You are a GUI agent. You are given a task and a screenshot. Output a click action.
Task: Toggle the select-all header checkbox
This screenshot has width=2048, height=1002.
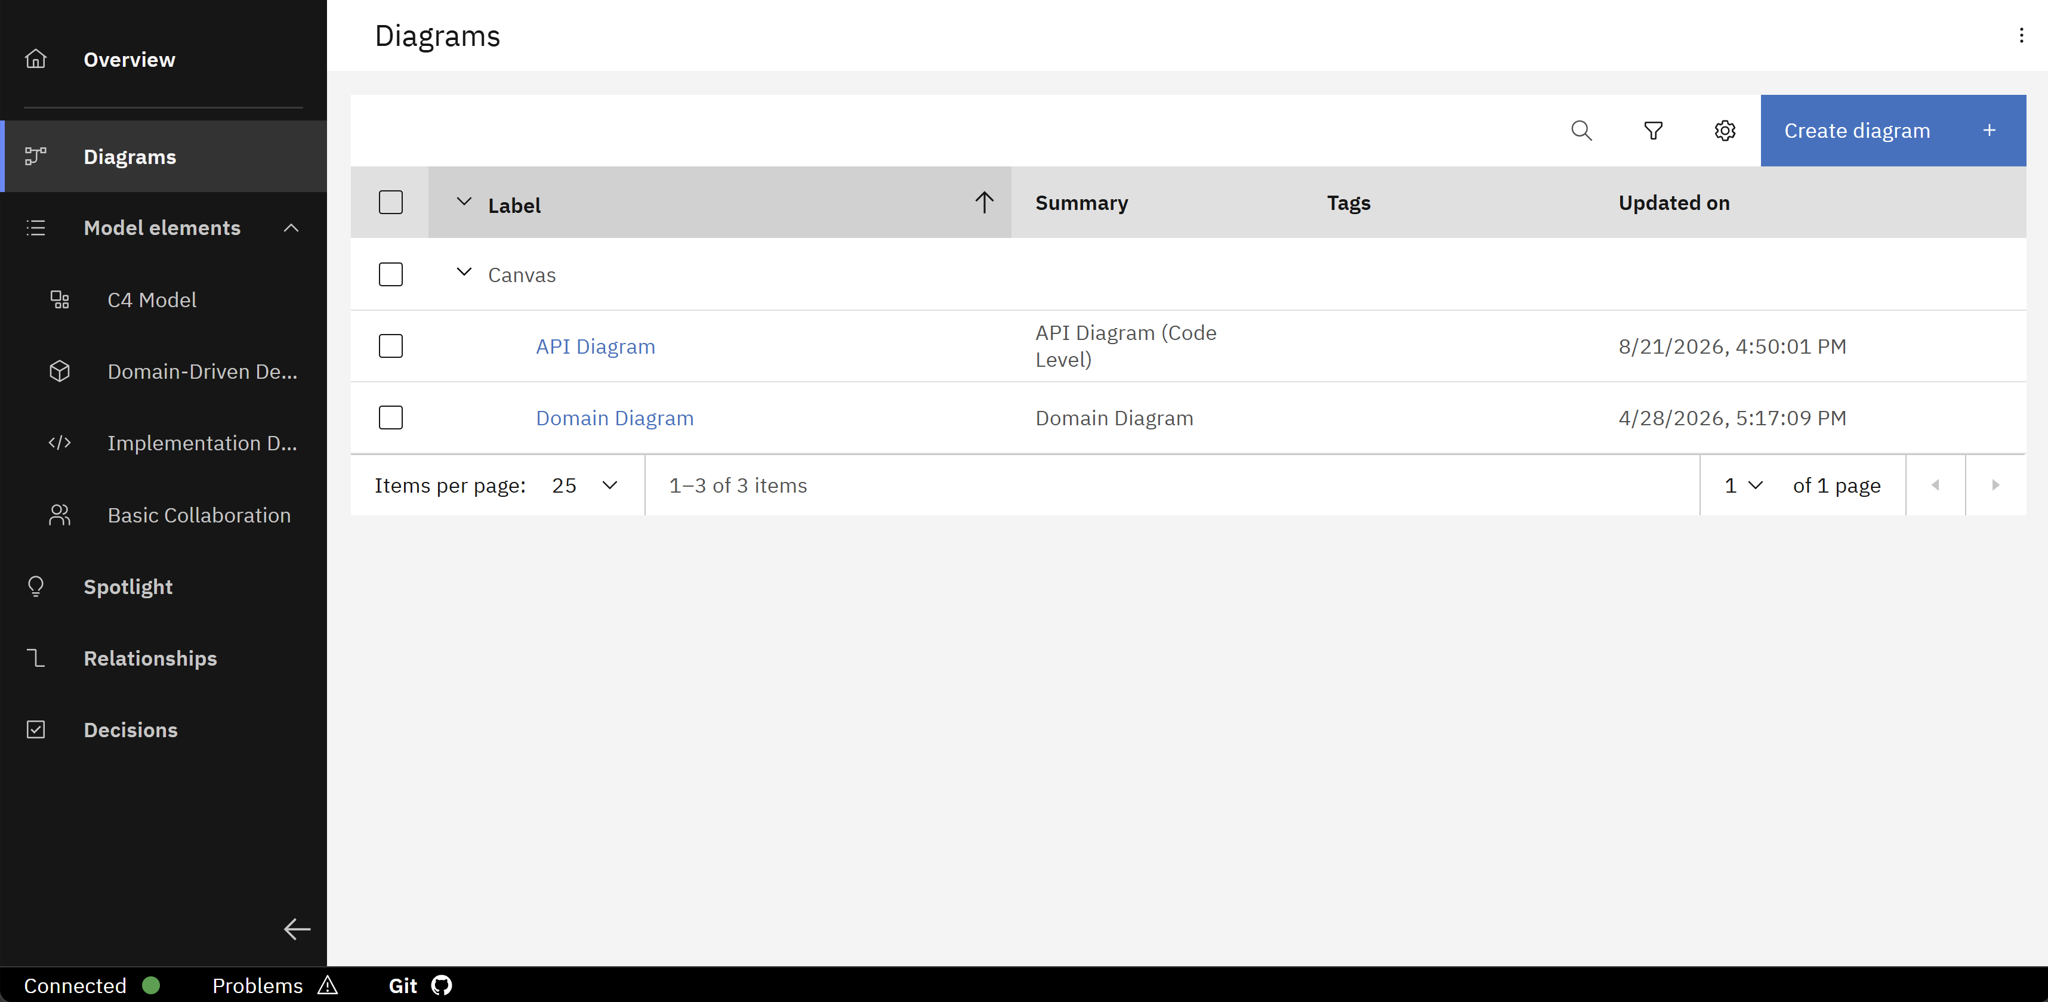pos(390,202)
